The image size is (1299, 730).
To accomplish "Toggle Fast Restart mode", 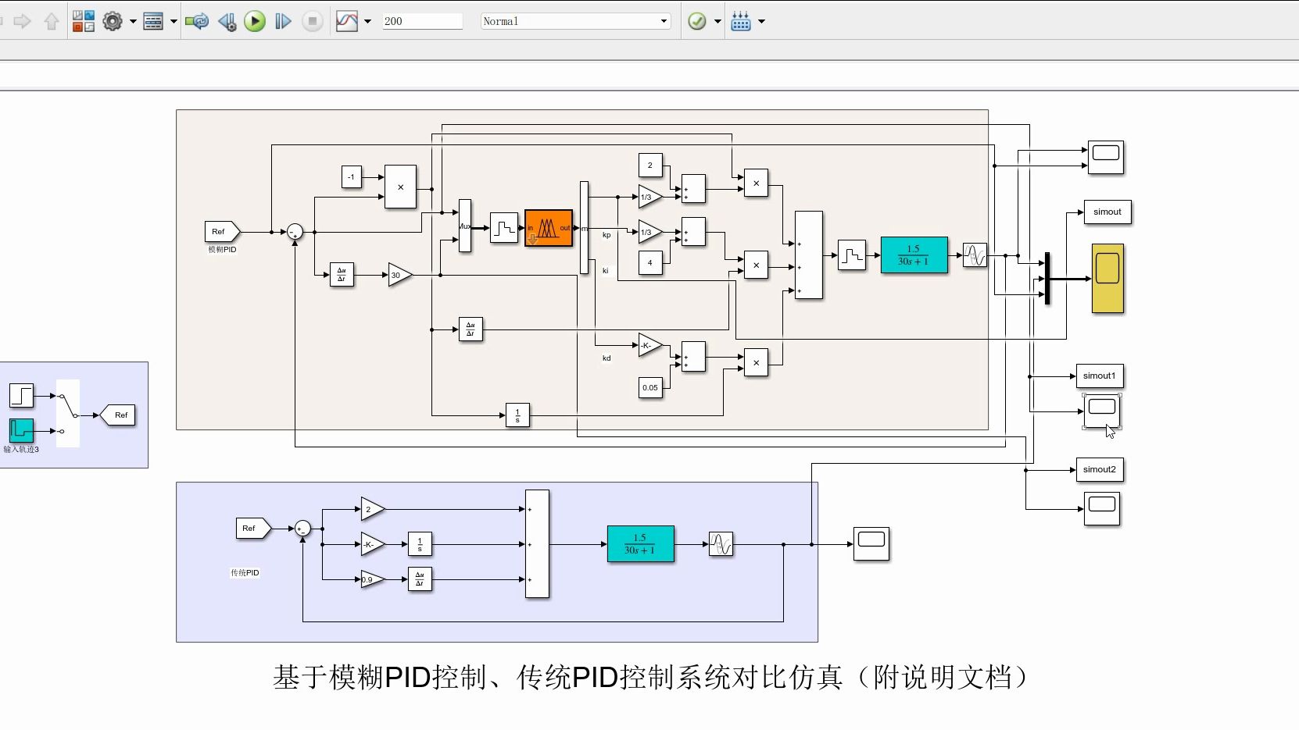I will (196, 21).
